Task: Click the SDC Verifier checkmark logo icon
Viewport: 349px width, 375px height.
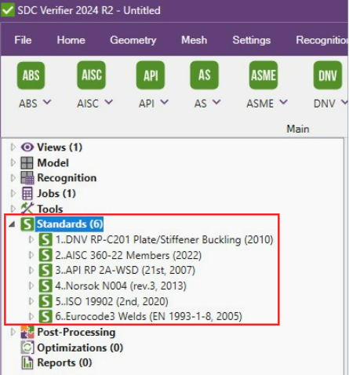Action: click(x=8, y=10)
